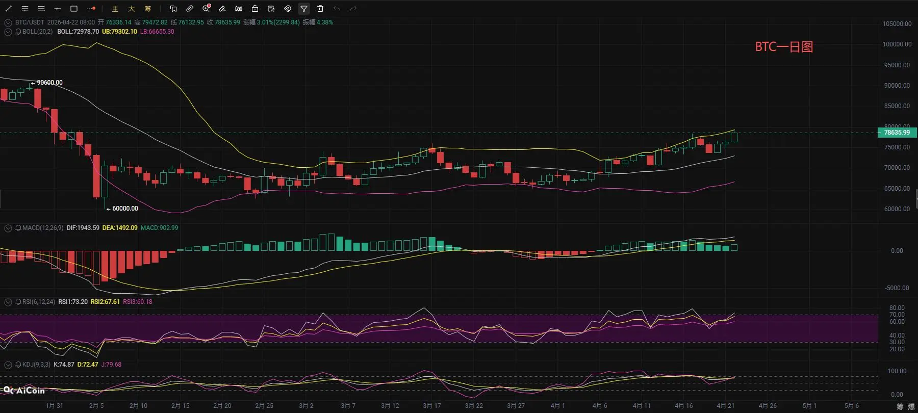Click the trash icon to delete drawings
918x413 pixels.
click(320, 9)
